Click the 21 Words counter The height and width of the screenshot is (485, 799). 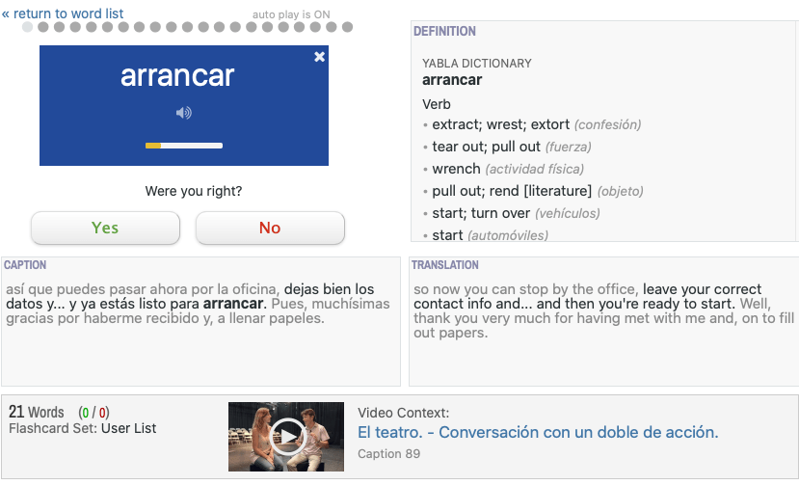click(36, 412)
